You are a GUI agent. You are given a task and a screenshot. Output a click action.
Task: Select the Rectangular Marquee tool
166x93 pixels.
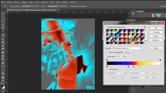pos(3,17)
